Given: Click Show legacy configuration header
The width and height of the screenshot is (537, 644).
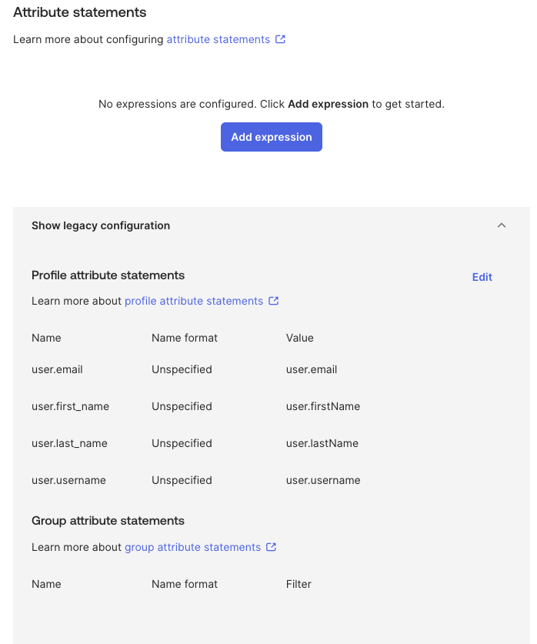Looking at the screenshot, I should pos(101,225).
